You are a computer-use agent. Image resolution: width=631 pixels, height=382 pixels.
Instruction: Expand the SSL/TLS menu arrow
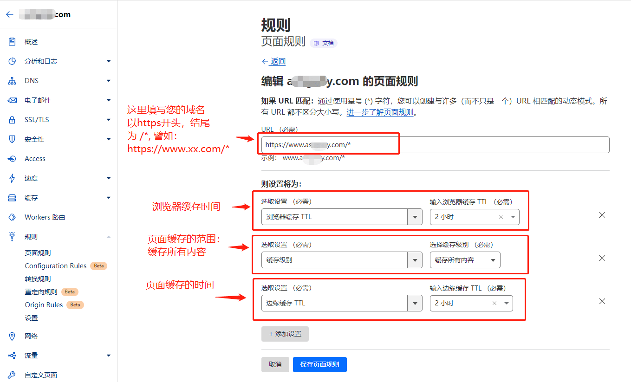[109, 120]
